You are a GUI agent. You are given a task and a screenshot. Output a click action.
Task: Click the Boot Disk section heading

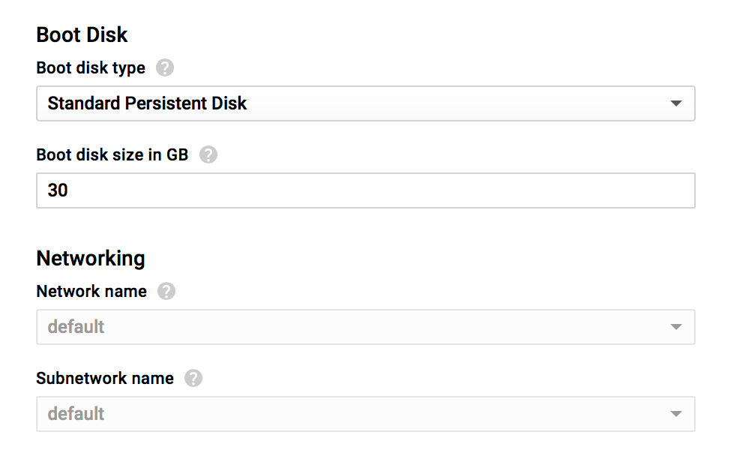pos(82,34)
